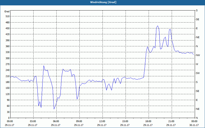Viewport: 205px width, 128px height.
Task: Select the y-axis value "450"
Action: [x=8, y=28]
